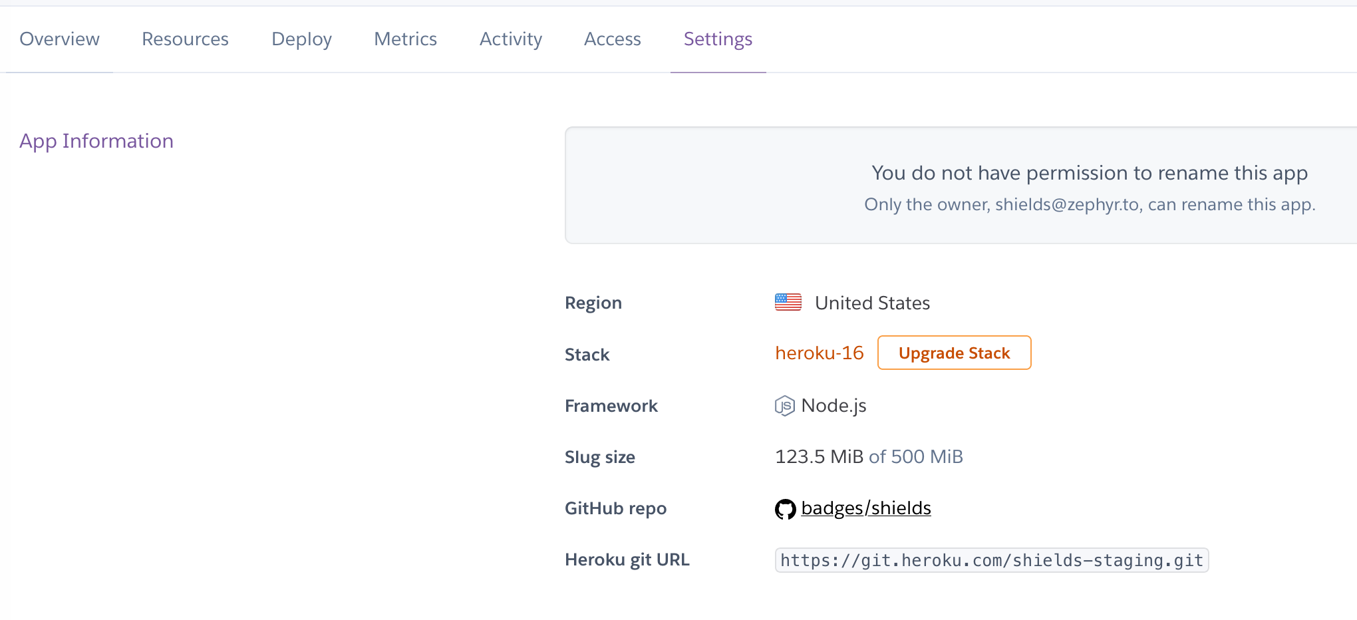Open the Metrics tab
1357x620 pixels.
click(x=405, y=39)
